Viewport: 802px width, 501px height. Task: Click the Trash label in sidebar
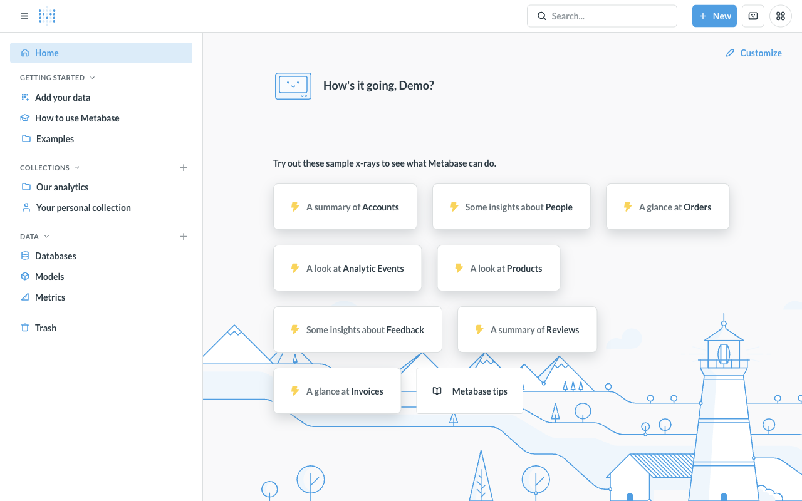46,328
